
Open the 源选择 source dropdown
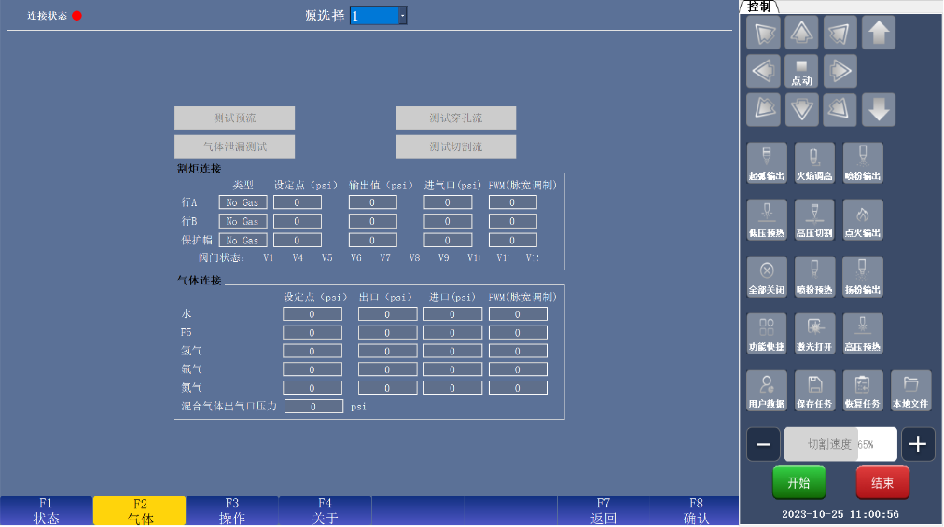click(x=379, y=16)
